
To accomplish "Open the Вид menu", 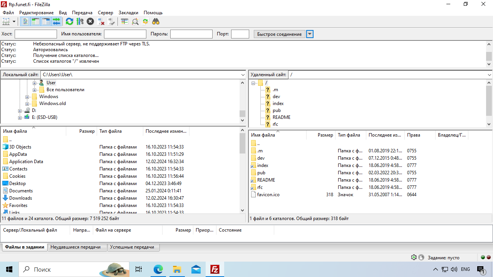I will 63,13.
